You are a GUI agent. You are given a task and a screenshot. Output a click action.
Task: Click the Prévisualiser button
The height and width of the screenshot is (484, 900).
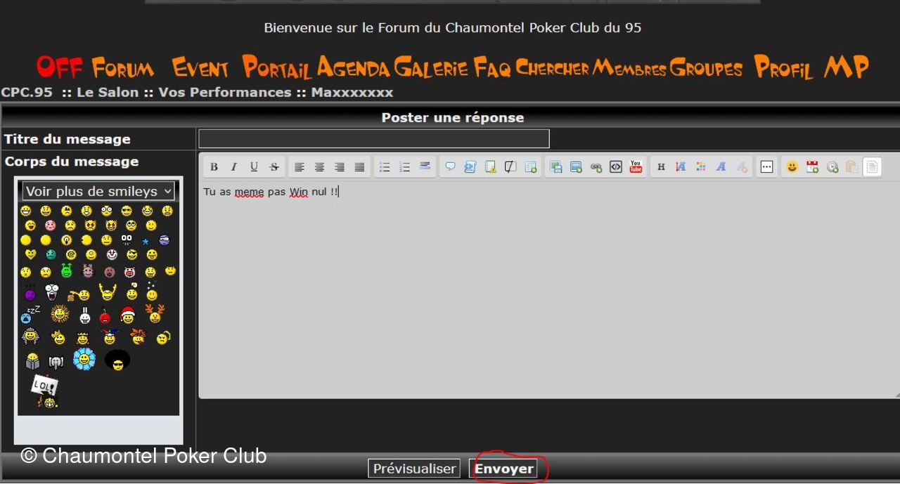[x=414, y=469]
